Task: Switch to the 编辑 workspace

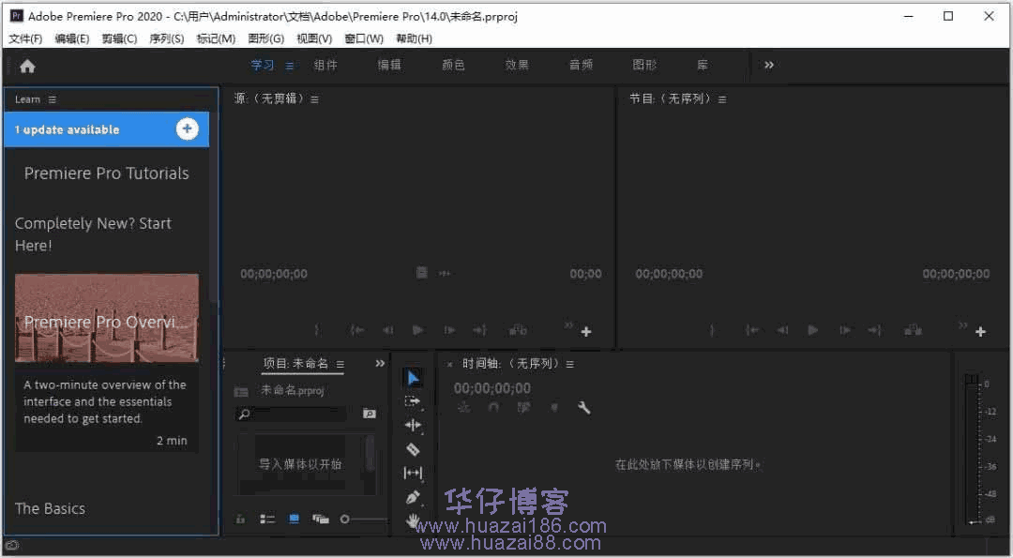Action: pos(389,65)
